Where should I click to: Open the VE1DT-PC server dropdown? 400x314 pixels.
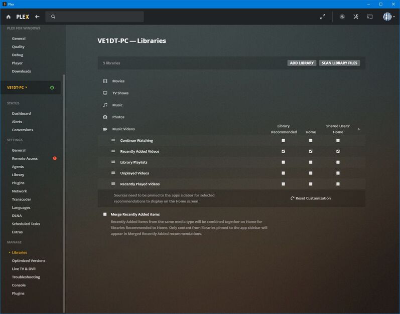(x=17, y=88)
